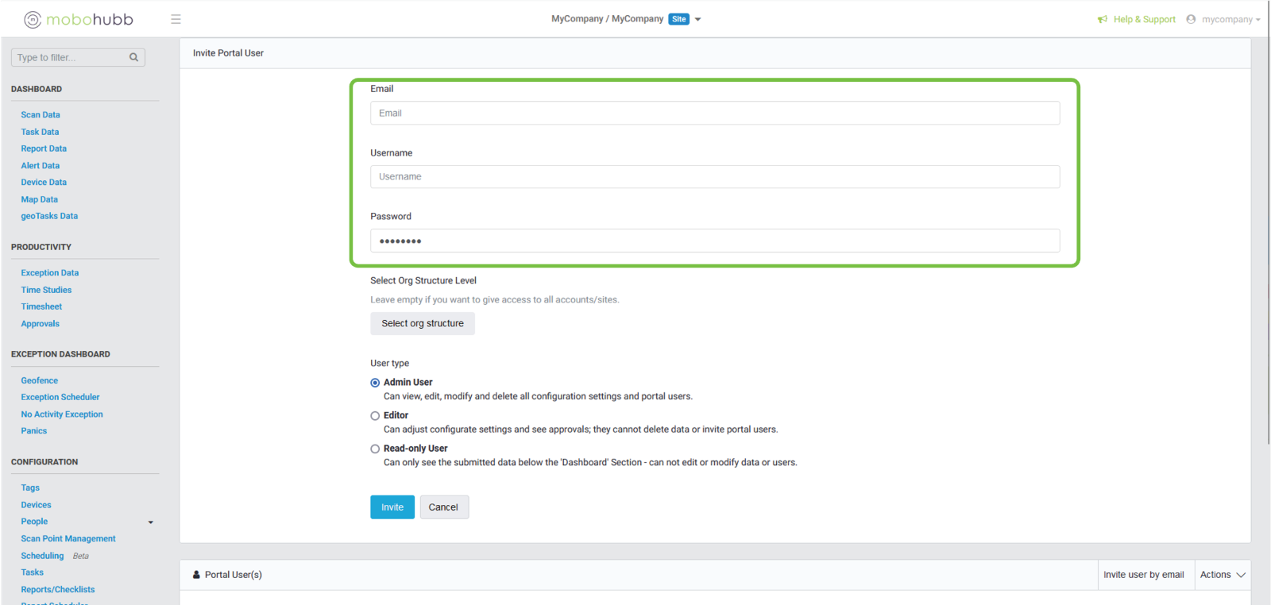The image size is (1271, 605).
Task: Open Scan Data in the sidebar
Action: 41,115
